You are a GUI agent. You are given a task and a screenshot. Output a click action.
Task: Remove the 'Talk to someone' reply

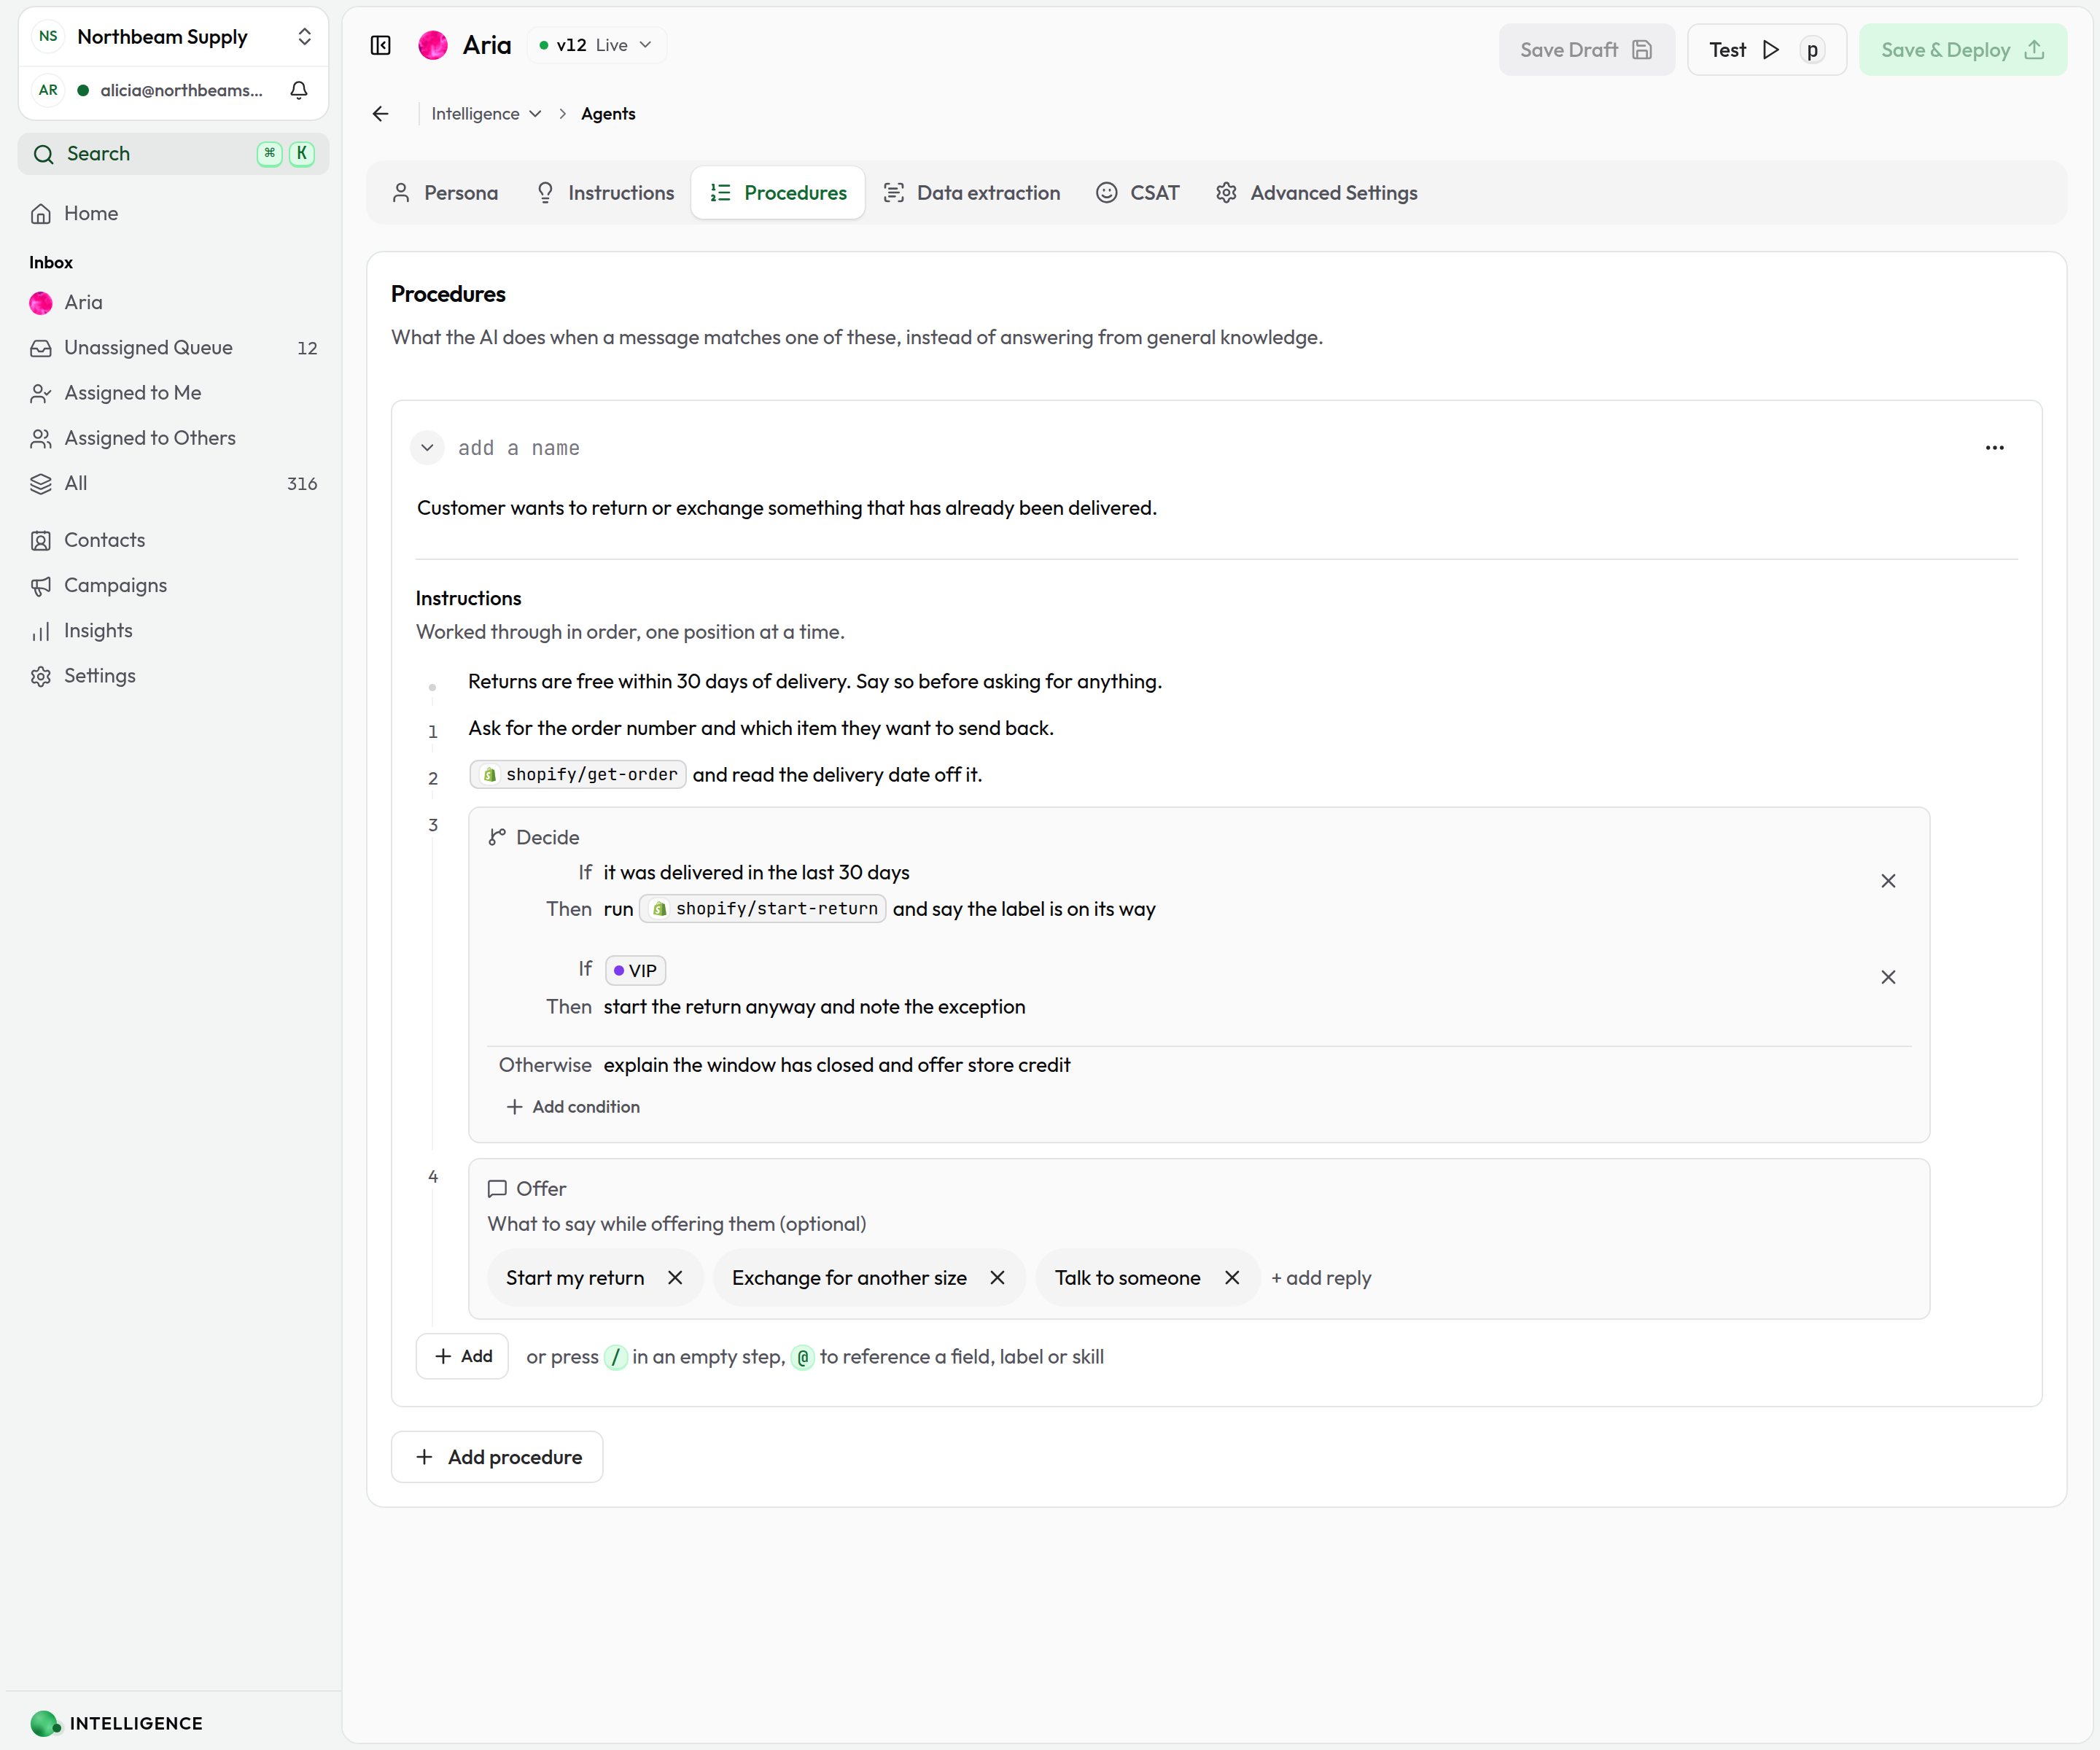point(1232,1278)
